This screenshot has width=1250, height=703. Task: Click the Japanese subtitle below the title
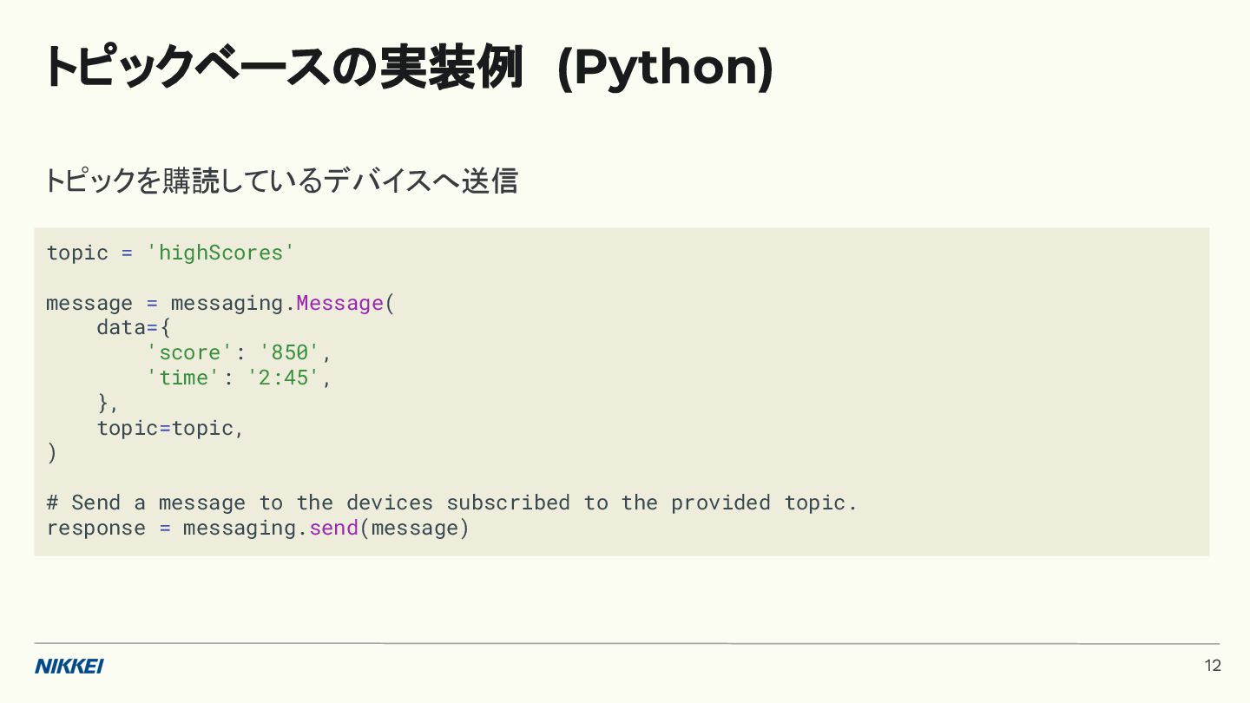(280, 181)
